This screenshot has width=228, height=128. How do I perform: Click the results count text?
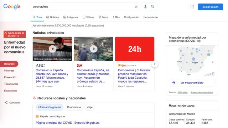(x=68, y=26)
